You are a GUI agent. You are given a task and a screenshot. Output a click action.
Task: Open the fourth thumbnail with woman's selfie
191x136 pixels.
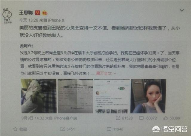tap(148, 96)
